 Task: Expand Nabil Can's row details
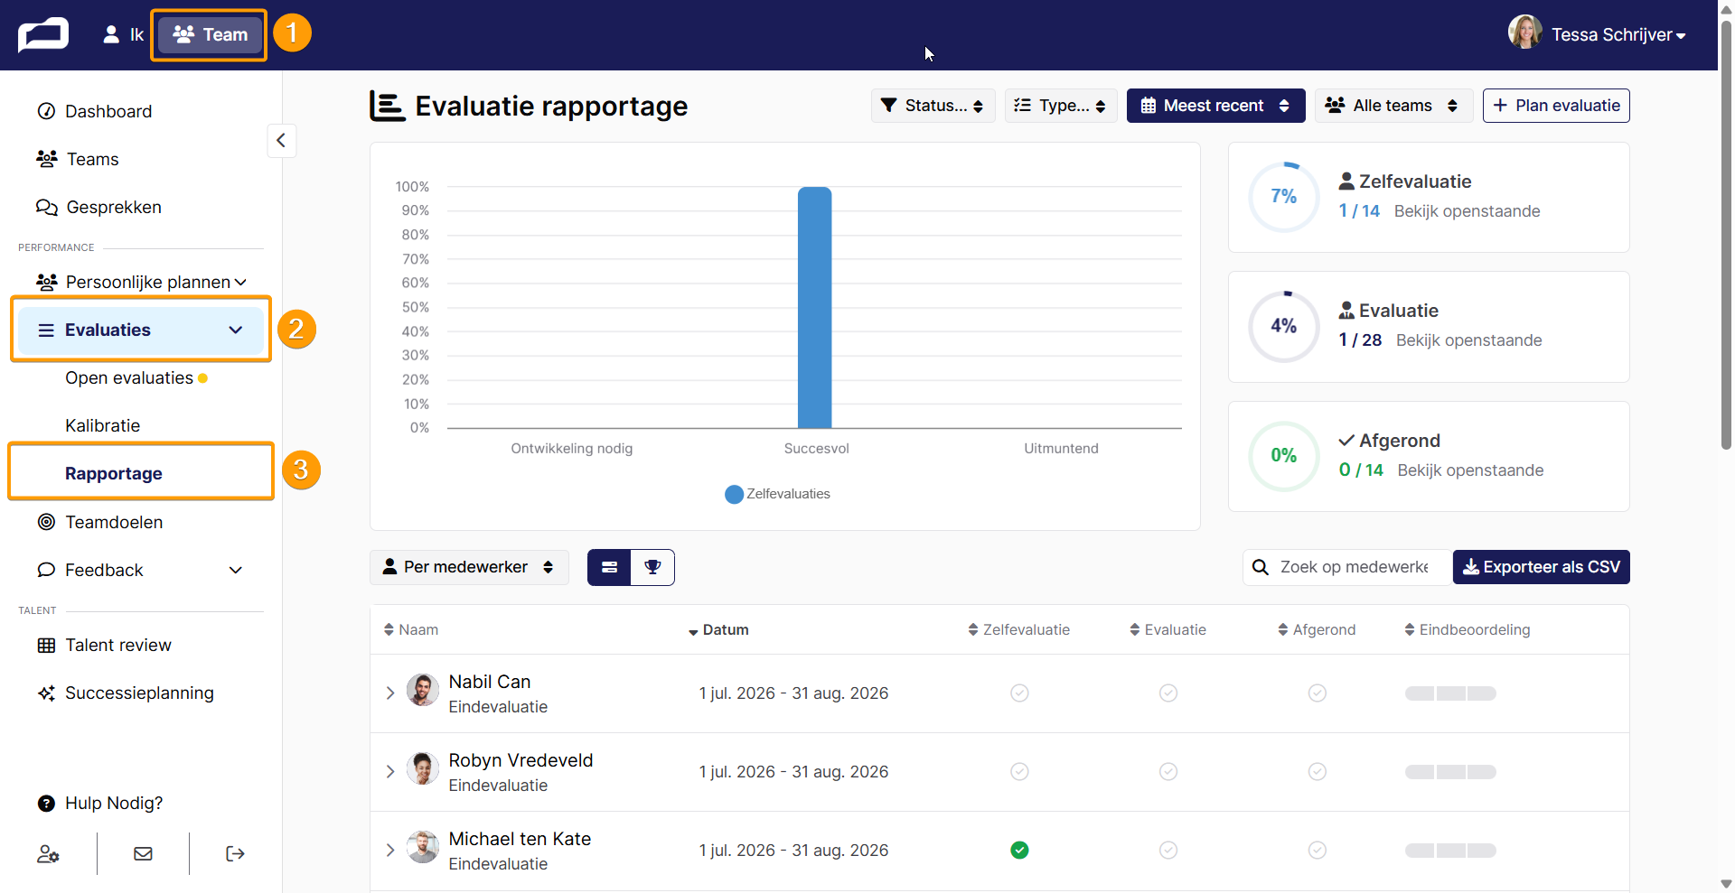pos(390,693)
